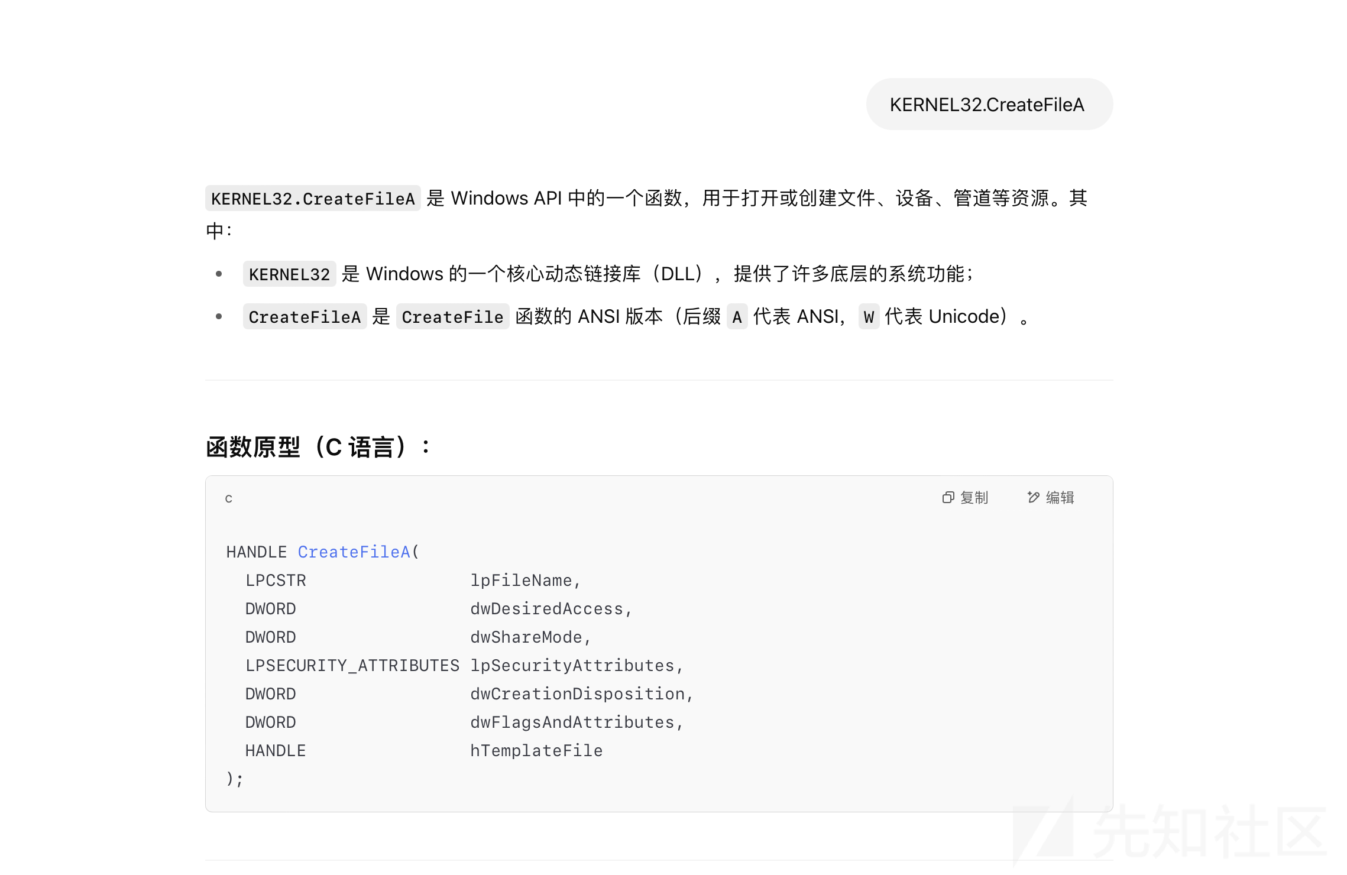Click the copy icon in code block header
This screenshot has height=875, width=1347.
pyautogui.click(x=948, y=497)
